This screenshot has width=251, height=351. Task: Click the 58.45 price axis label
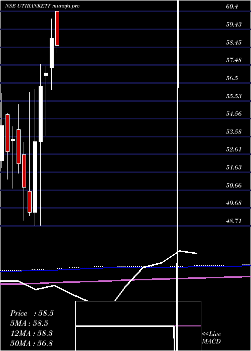[234, 42]
